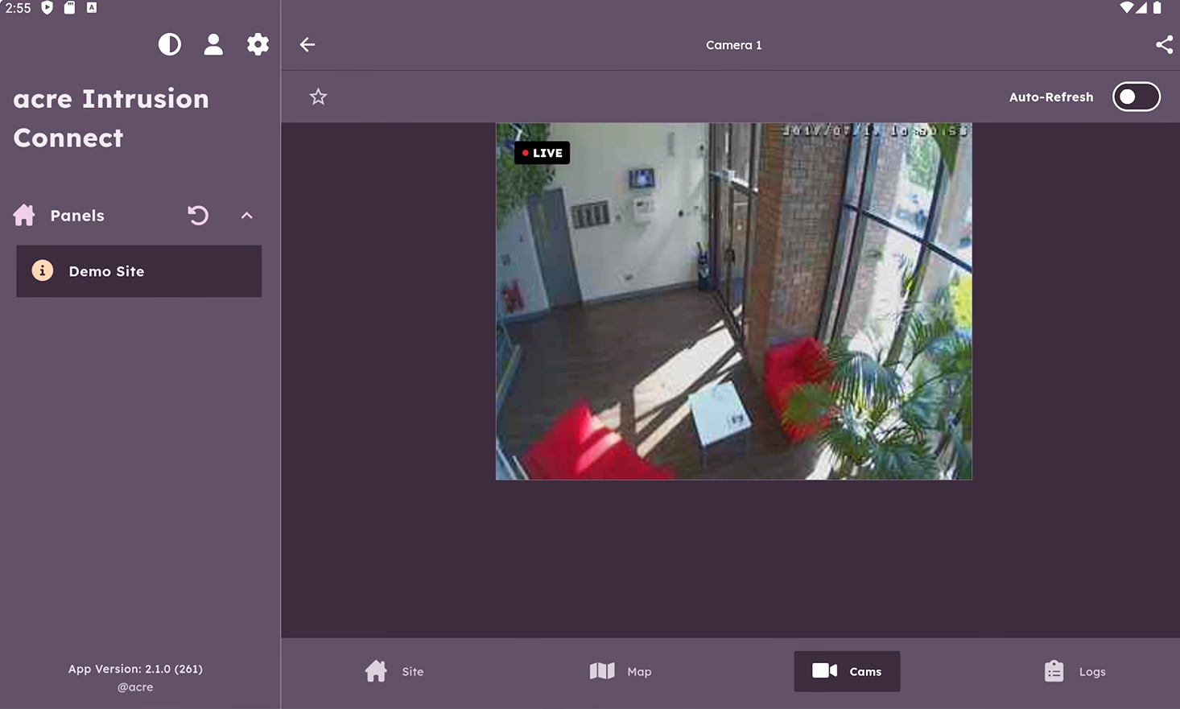Click the info icon beside Demo Site
This screenshot has height=709, width=1180.
43,271
